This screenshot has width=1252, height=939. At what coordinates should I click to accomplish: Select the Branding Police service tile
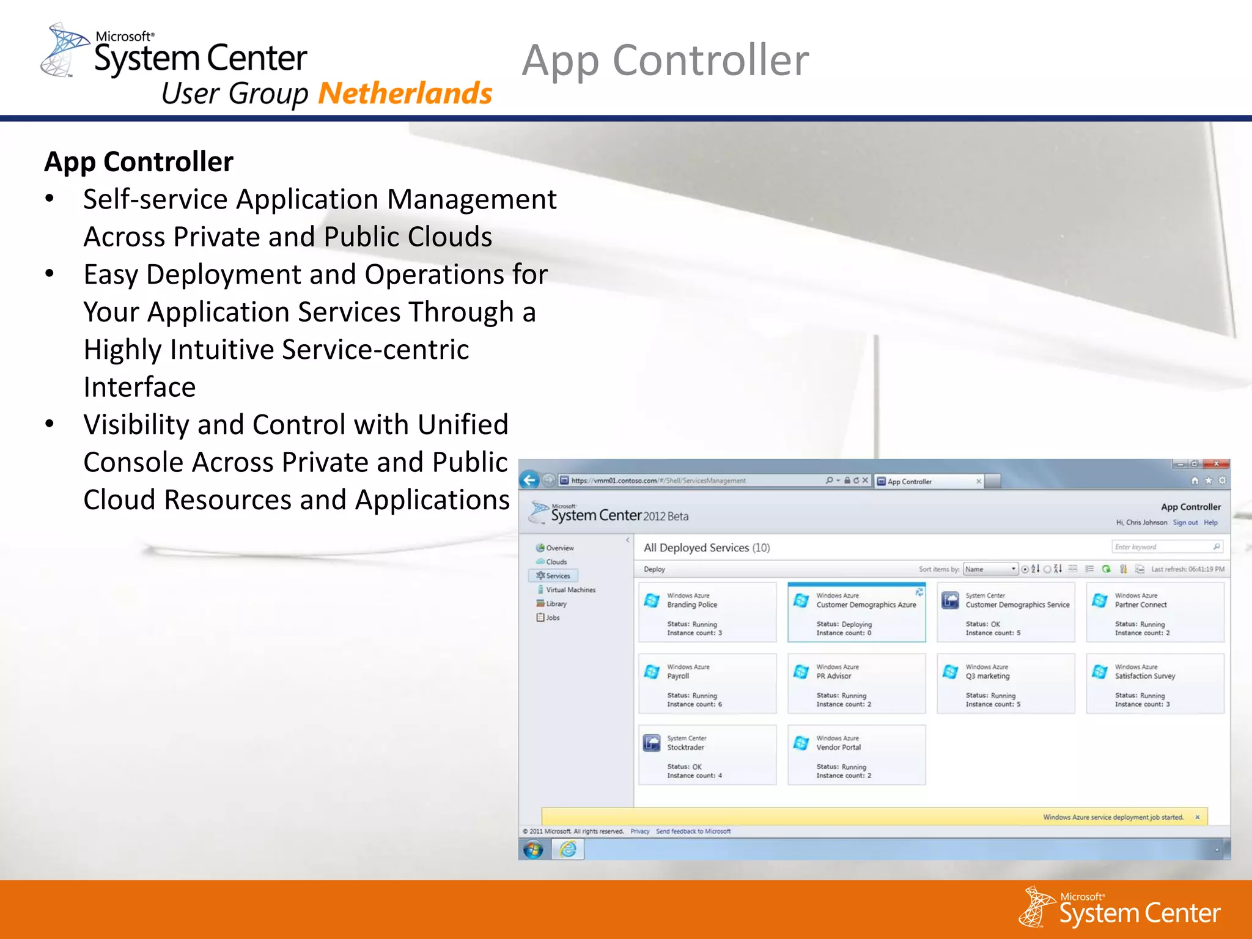pyautogui.click(x=707, y=613)
